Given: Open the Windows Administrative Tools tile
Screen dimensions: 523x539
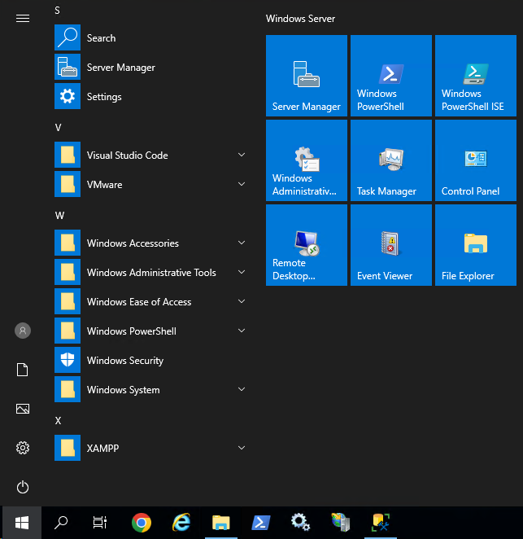Looking at the screenshot, I should (x=307, y=160).
